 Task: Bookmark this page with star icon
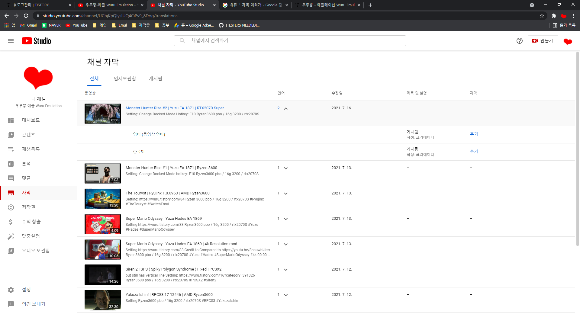(542, 16)
